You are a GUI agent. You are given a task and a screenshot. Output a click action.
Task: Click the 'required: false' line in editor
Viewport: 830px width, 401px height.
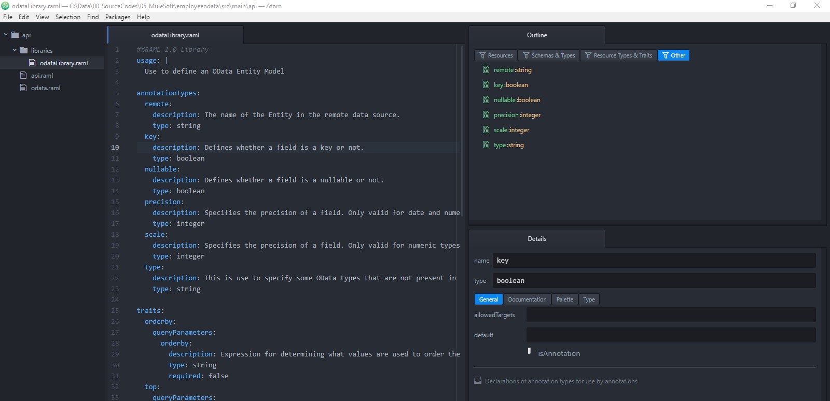(198, 376)
